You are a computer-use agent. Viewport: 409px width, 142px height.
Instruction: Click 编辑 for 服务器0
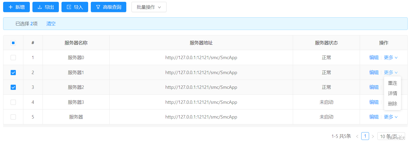374,58
